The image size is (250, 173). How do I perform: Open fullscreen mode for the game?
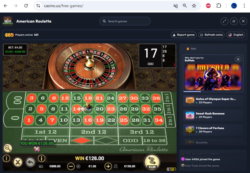click(224, 21)
